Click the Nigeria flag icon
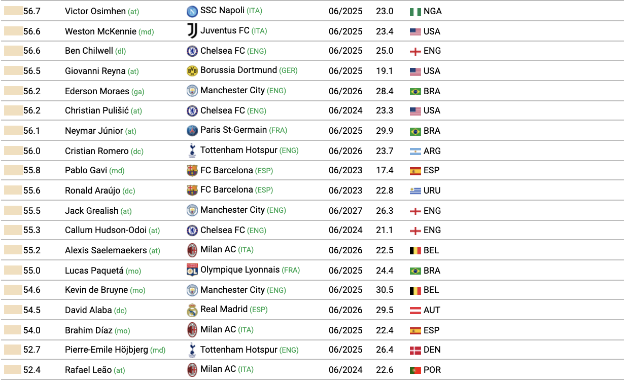Viewport: 626px width, 381px height. [415, 12]
